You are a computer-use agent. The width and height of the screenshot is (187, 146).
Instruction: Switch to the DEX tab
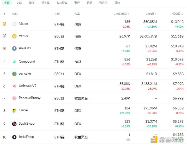click(19, 3)
